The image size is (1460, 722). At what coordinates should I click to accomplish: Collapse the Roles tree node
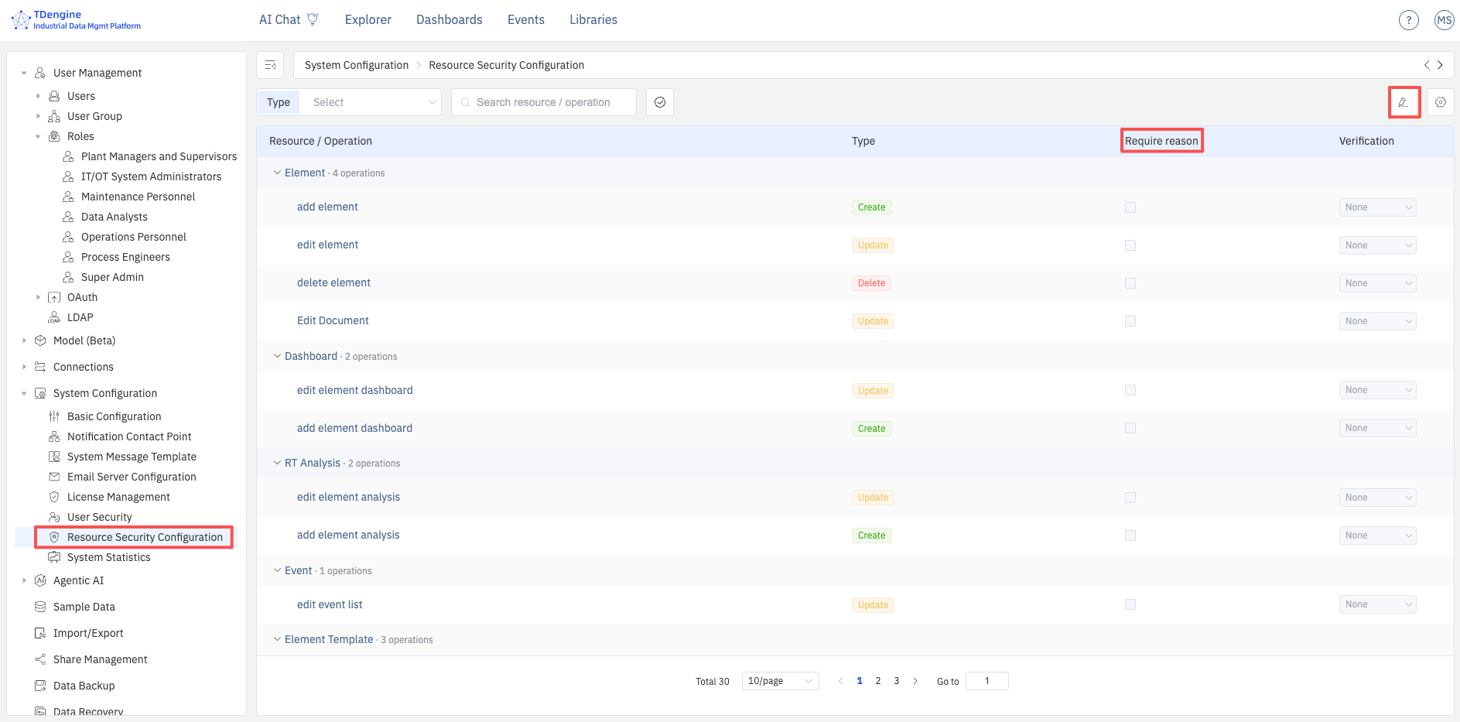38,136
